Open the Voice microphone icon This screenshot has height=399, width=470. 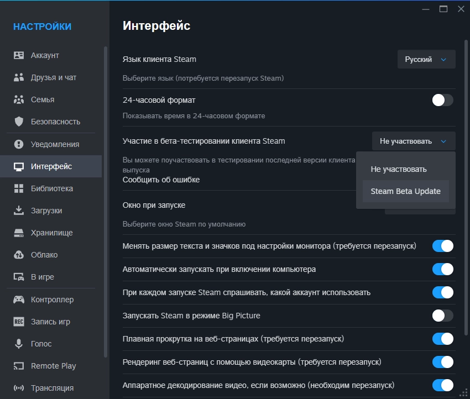19,344
